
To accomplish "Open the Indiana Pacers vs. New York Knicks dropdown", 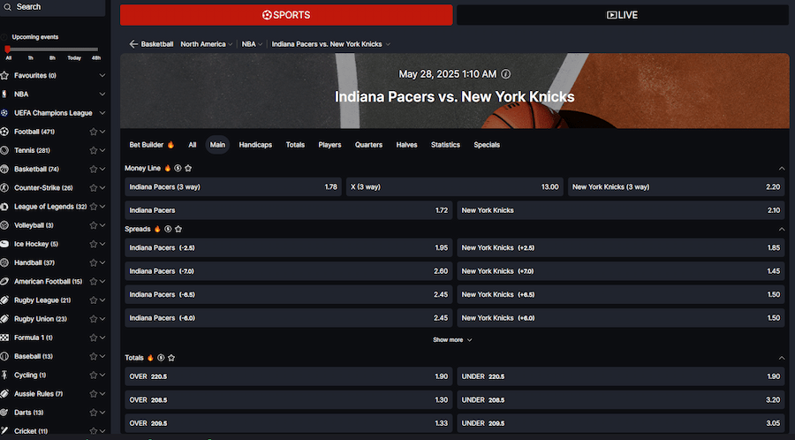I will (331, 44).
